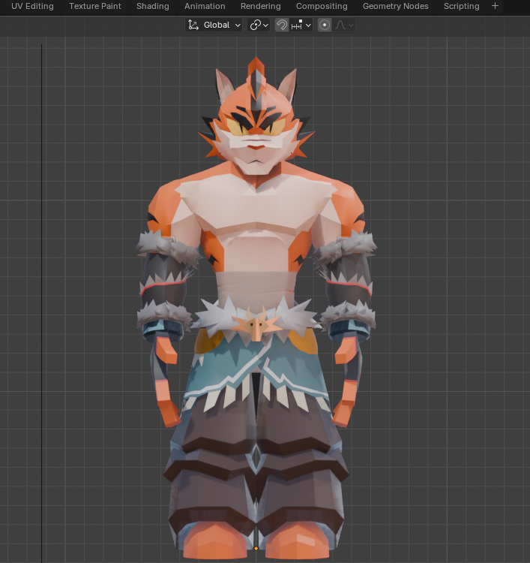Toggle proportional editing circle button
The width and height of the screenshot is (530, 563).
(325, 25)
